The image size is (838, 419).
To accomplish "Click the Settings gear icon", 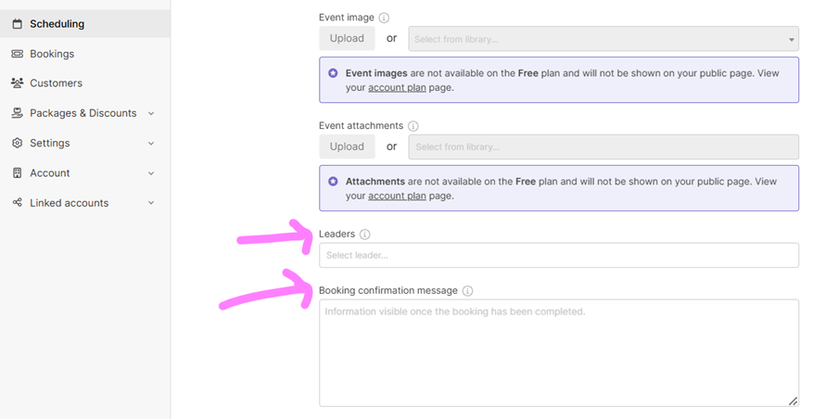I will 17,144.
